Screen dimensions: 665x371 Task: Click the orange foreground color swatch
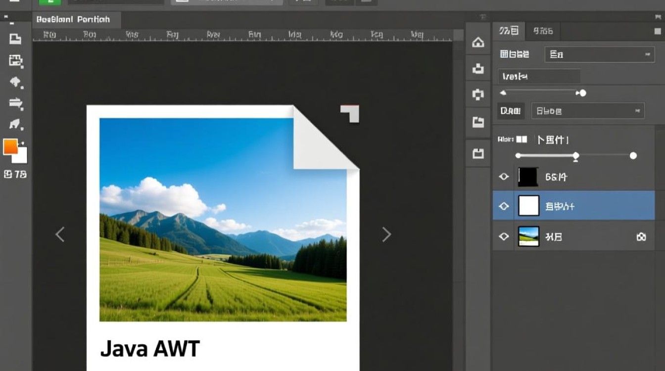[x=10, y=147]
